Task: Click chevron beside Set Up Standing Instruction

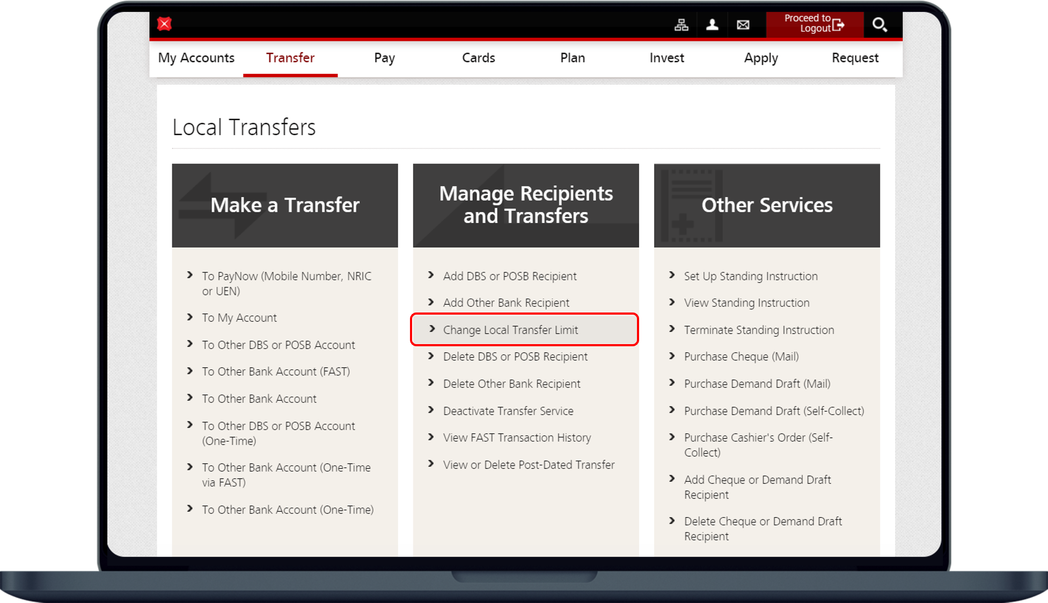Action: 671,276
